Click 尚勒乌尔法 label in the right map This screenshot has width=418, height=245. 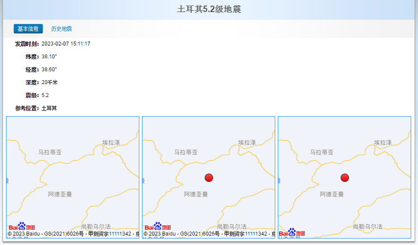point(368,227)
